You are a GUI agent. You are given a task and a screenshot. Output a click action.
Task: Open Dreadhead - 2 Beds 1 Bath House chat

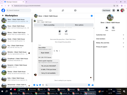(x=16, y=60)
